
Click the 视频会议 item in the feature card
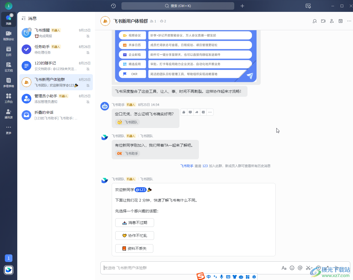click(132, 35)
